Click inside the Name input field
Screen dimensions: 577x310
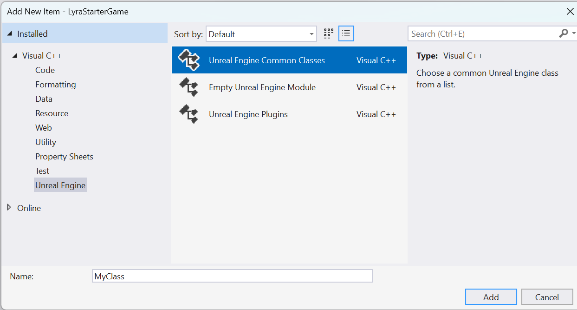[x=232, y=276]
